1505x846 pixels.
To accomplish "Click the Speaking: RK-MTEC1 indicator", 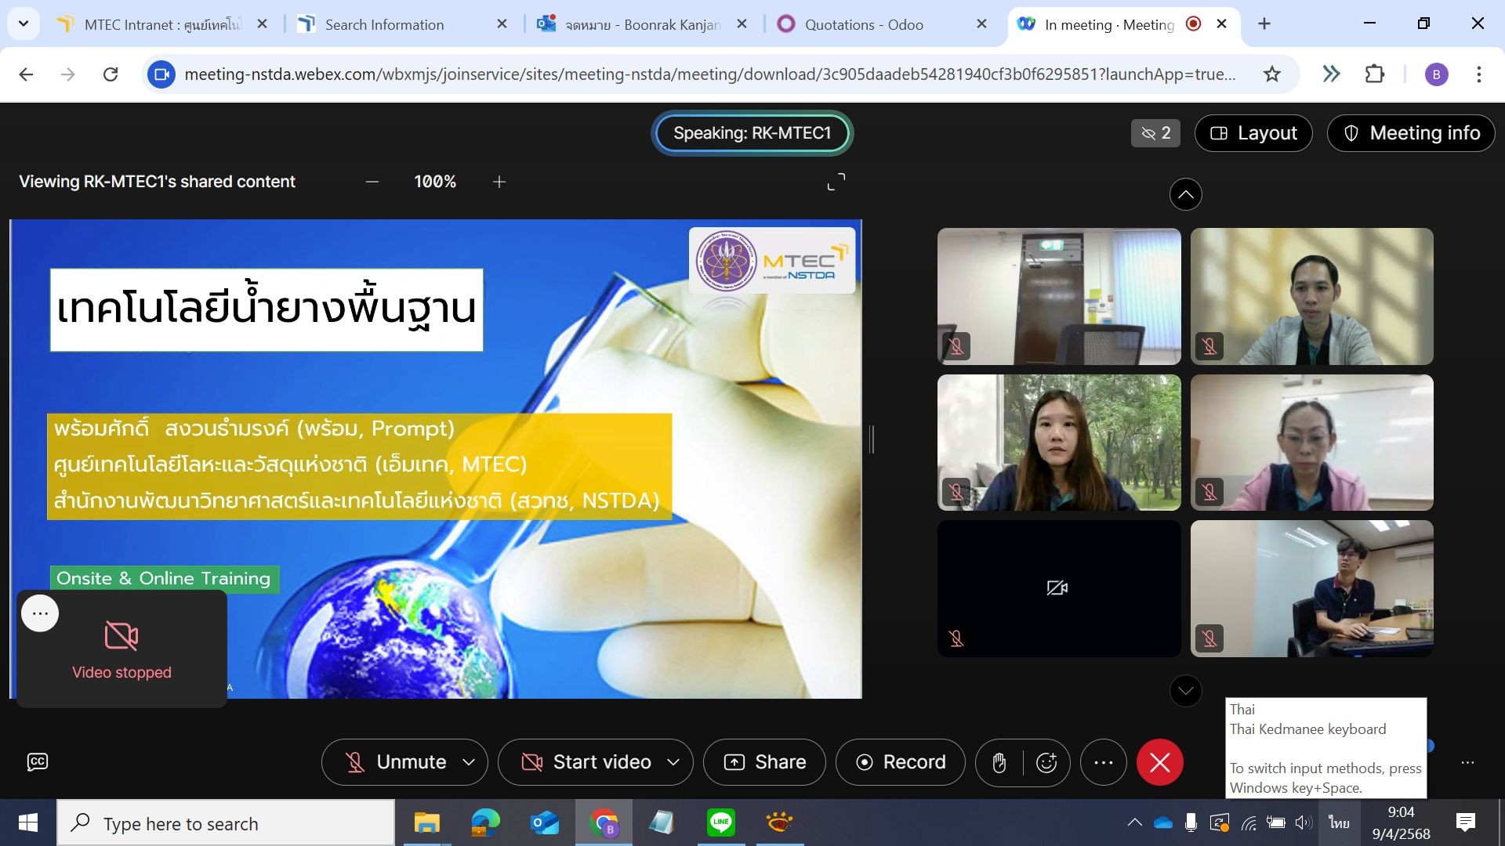I will click(x=752, y=133).
